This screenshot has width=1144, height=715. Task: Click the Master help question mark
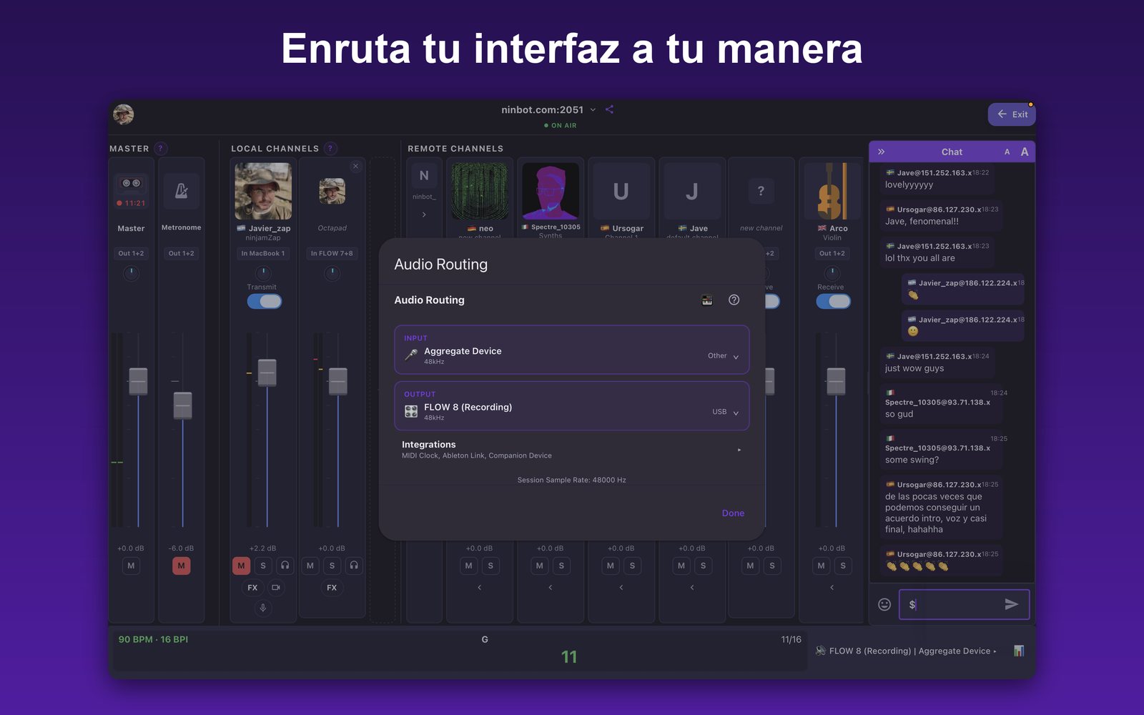coord(160,149)
